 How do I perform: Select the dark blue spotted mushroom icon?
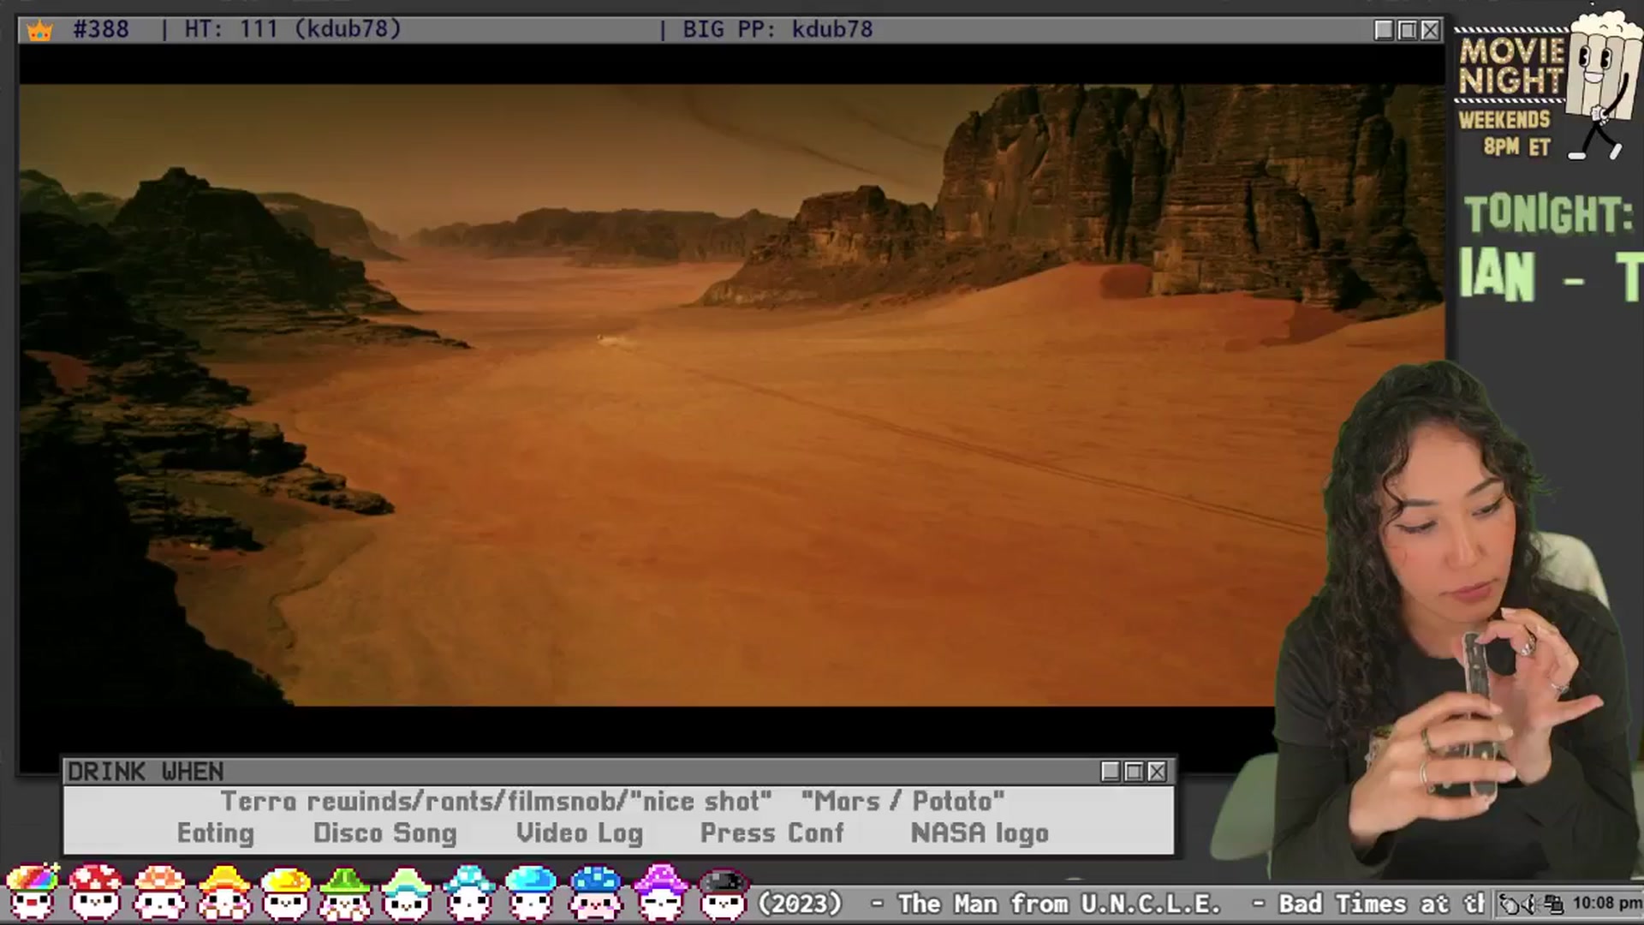tap(595, 892)
